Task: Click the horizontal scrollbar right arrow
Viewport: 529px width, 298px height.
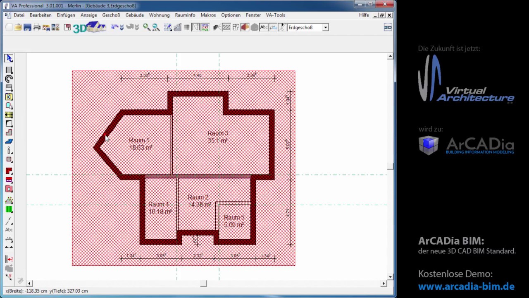Action: (x=384, y=284)
